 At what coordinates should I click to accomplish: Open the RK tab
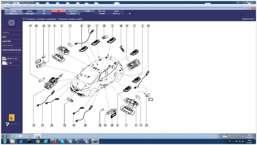click(44, 11)
